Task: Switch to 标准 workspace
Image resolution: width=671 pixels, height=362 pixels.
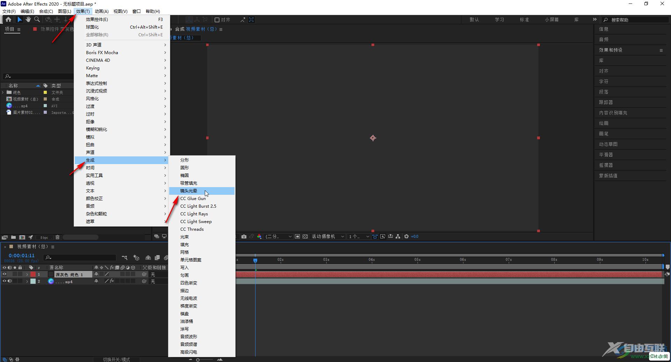Action: click(524, 20)
